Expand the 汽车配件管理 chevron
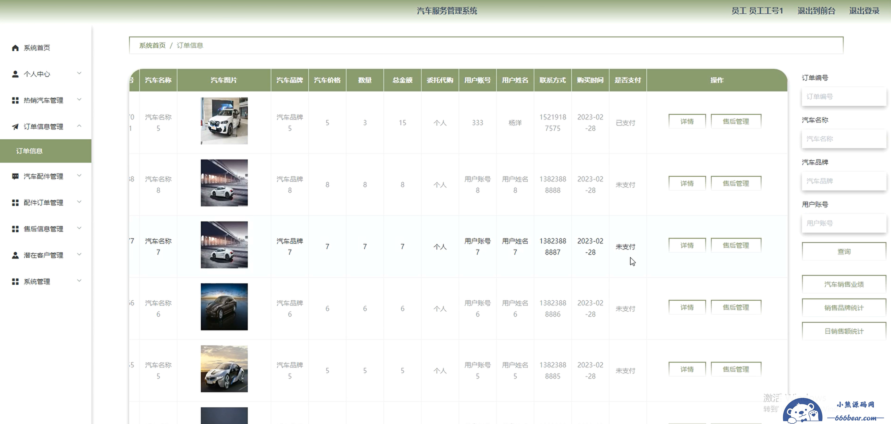 click(x=79, y=175)
